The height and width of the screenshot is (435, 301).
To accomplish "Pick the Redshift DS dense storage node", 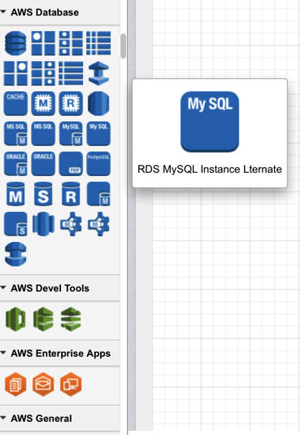I will (x=98, y=224).
